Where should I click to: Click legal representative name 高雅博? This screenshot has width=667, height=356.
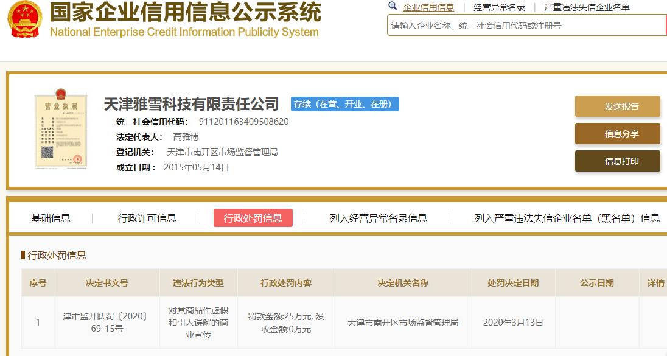[186, 137]
